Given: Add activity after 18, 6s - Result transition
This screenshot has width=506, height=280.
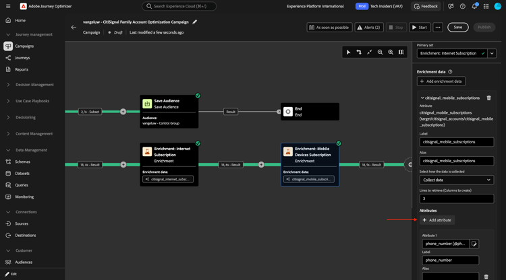Looking at the screenshot, I should (x=261, y=164).
